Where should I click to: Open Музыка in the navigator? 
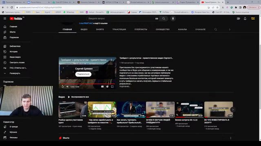[x=13, y=132]
